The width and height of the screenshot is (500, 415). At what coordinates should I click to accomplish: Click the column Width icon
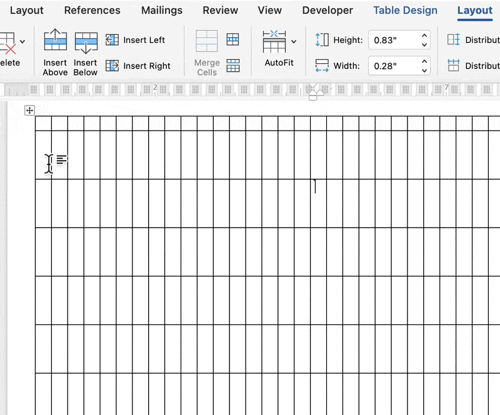322,66
